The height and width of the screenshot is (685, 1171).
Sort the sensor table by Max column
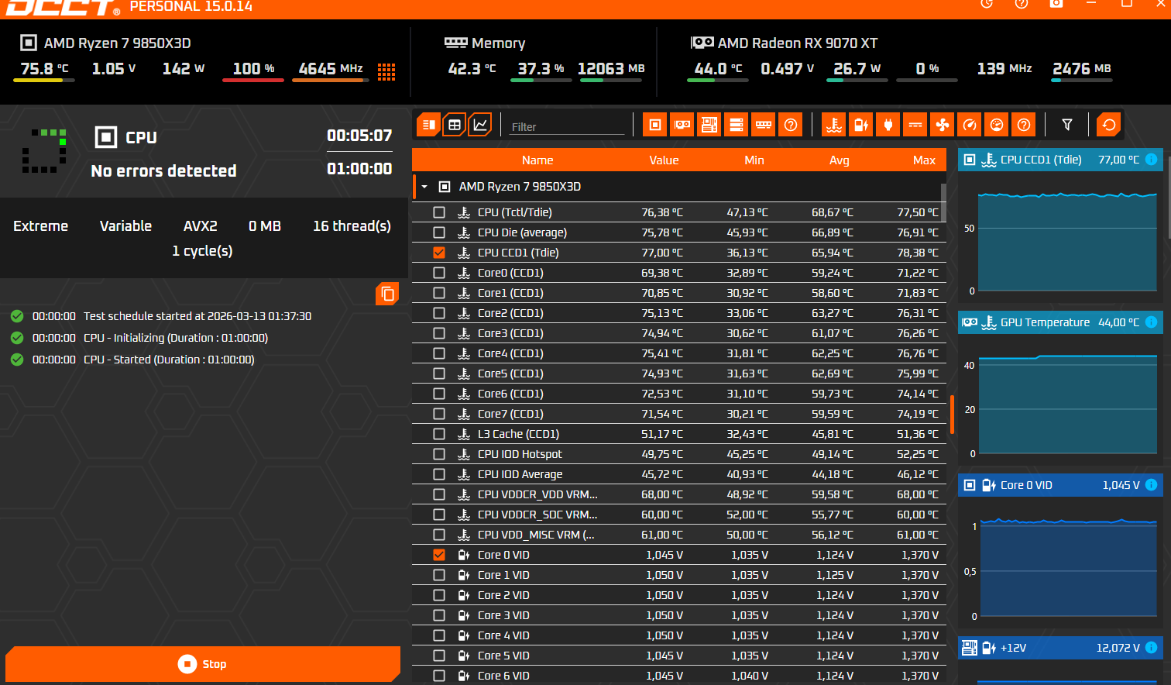point(924,160)
